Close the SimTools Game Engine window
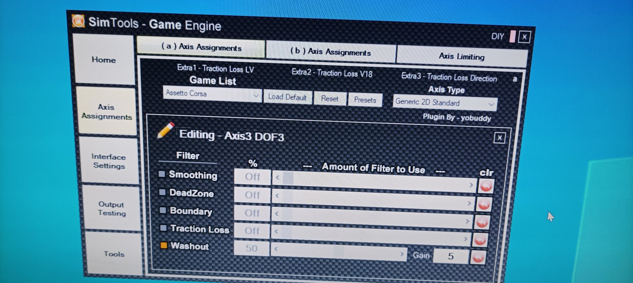Viewport: 633px width, 283px height. tap(524, 37)
